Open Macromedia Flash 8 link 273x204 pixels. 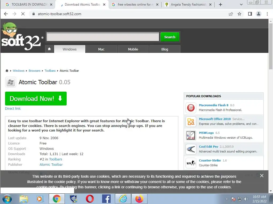(x=214, y=105)
